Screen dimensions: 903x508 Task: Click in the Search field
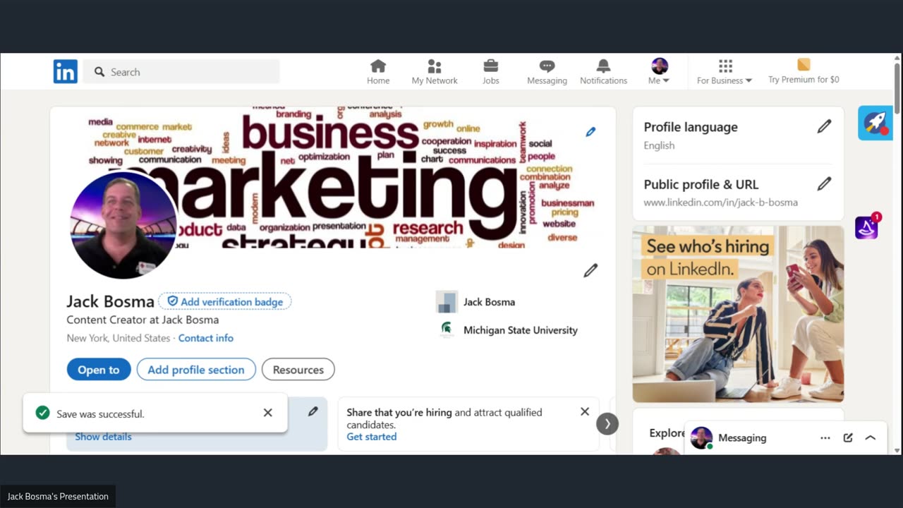181,71
